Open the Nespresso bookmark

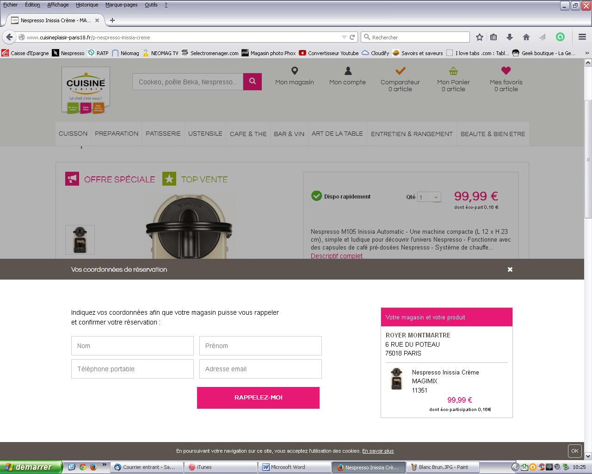(68, 53)
